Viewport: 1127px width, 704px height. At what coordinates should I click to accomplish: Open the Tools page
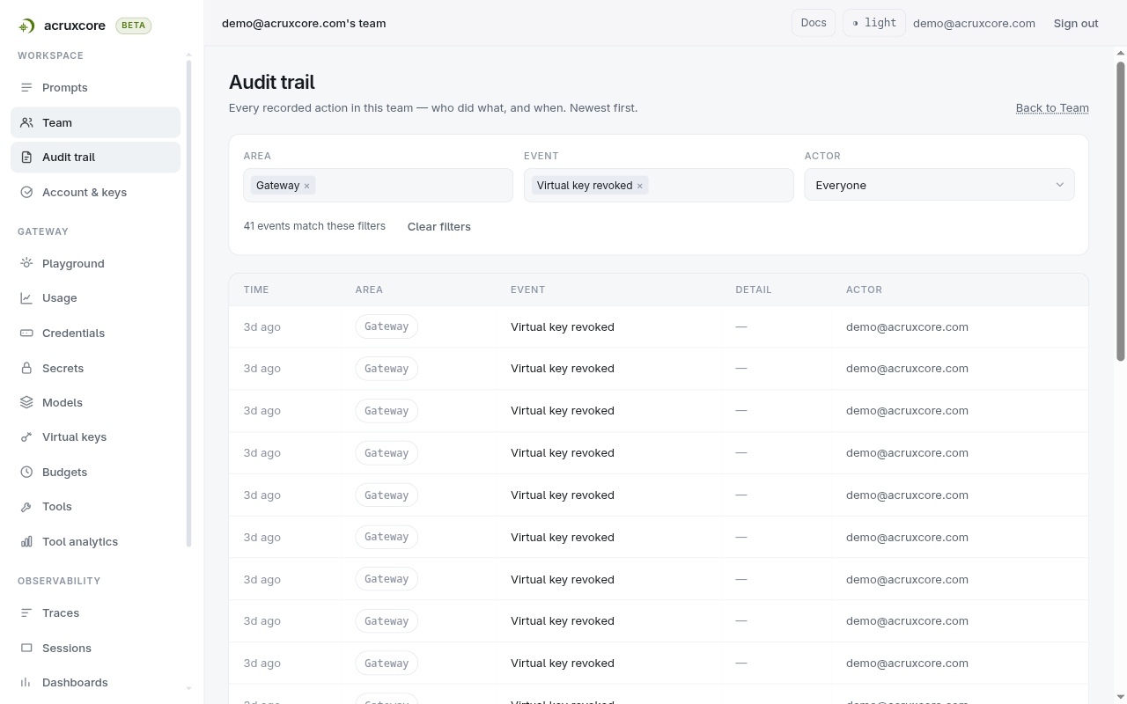tap(95, 506)
